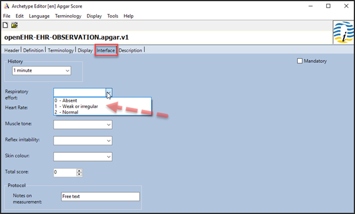
Task: Click the Heart Rate label
Action: tap(17, 108)
